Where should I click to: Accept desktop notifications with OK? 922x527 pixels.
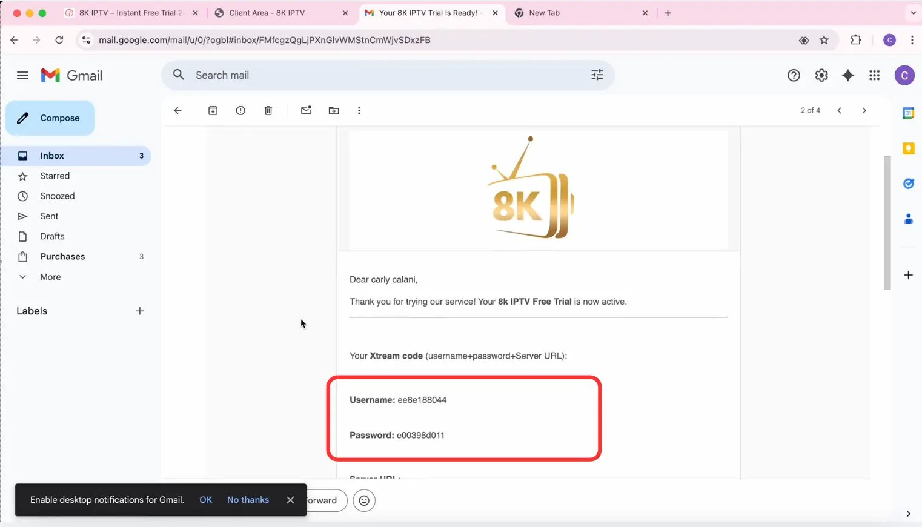pos(205,500)
